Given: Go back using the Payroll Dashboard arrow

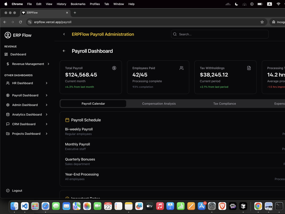Looking at the screenshot, I should [64, 51].
